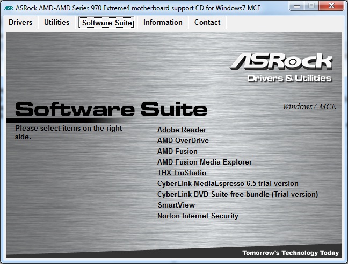Install Adobe Reader from the list

182,130
